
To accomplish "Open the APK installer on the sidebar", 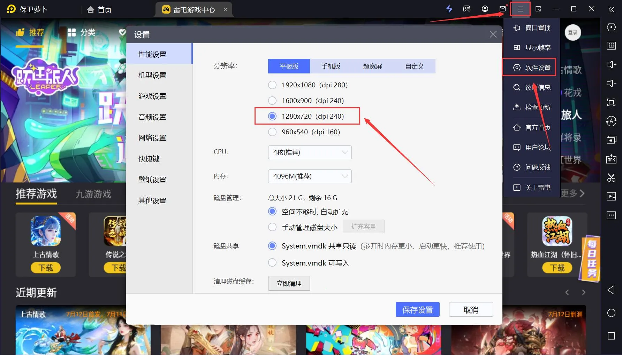I will 611,159.
